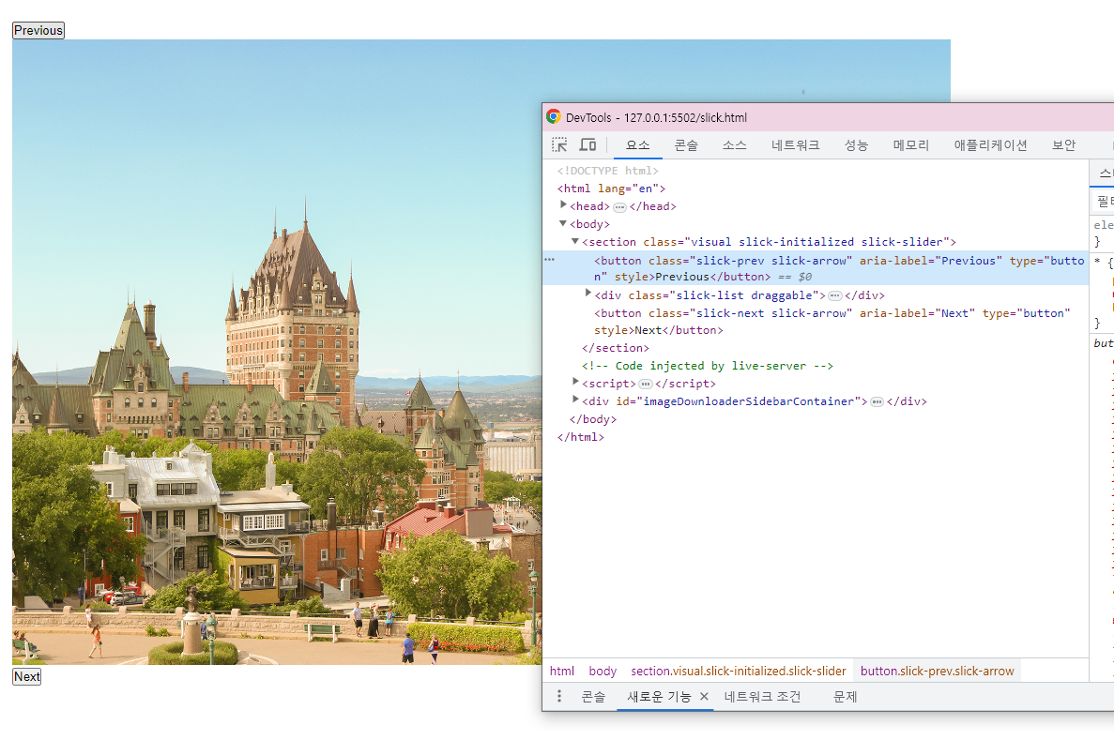Switch to the 콘솔 tab
The width and height of the screenshot is (1114, 740).
click(686, 144)
